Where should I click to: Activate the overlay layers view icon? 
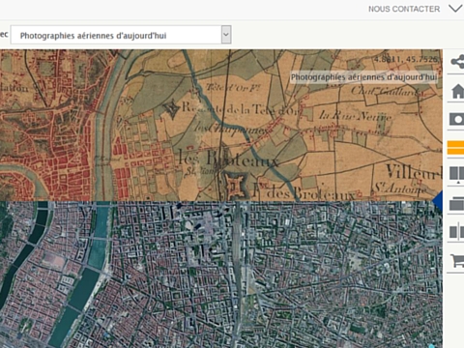457,203
